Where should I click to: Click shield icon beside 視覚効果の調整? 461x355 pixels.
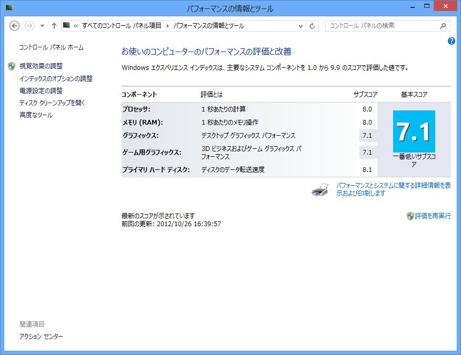(x=12, y=66)
